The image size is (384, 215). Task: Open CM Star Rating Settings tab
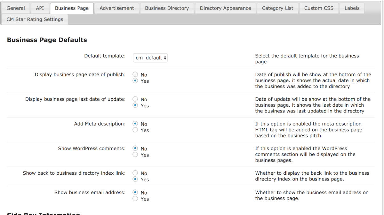pyautogui.click(x=35, y=19)
